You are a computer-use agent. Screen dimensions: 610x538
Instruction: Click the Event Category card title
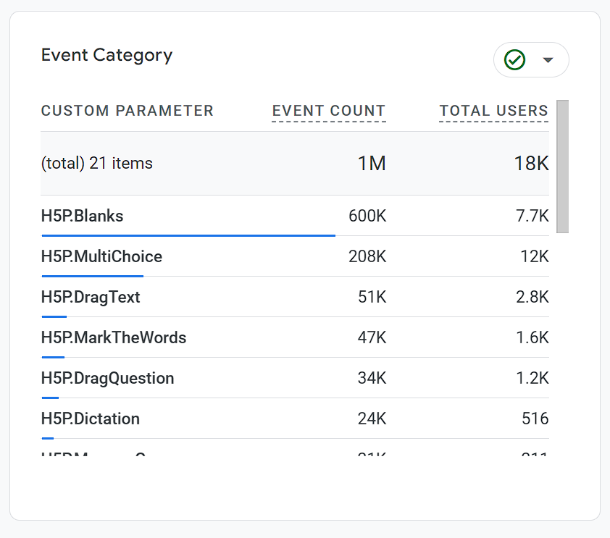tap(106, 54)
